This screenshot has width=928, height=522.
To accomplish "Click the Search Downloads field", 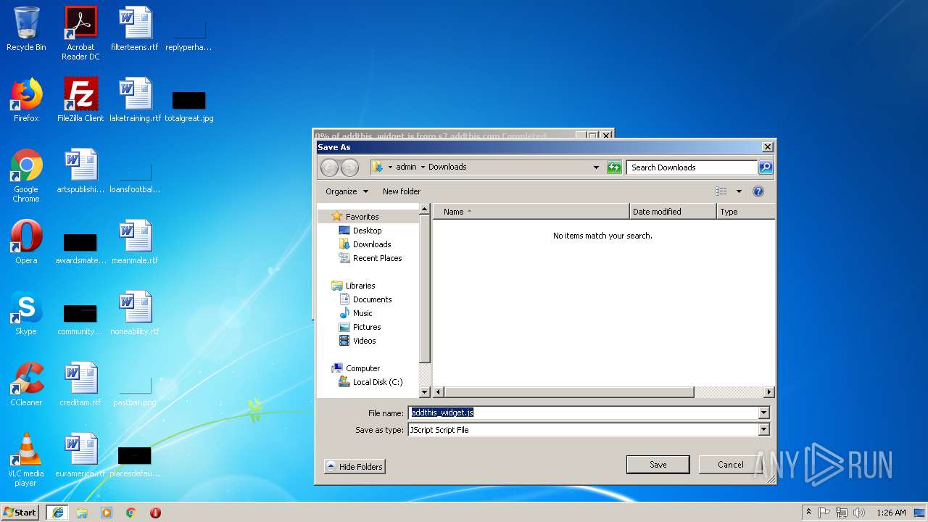I will [692, 167].
